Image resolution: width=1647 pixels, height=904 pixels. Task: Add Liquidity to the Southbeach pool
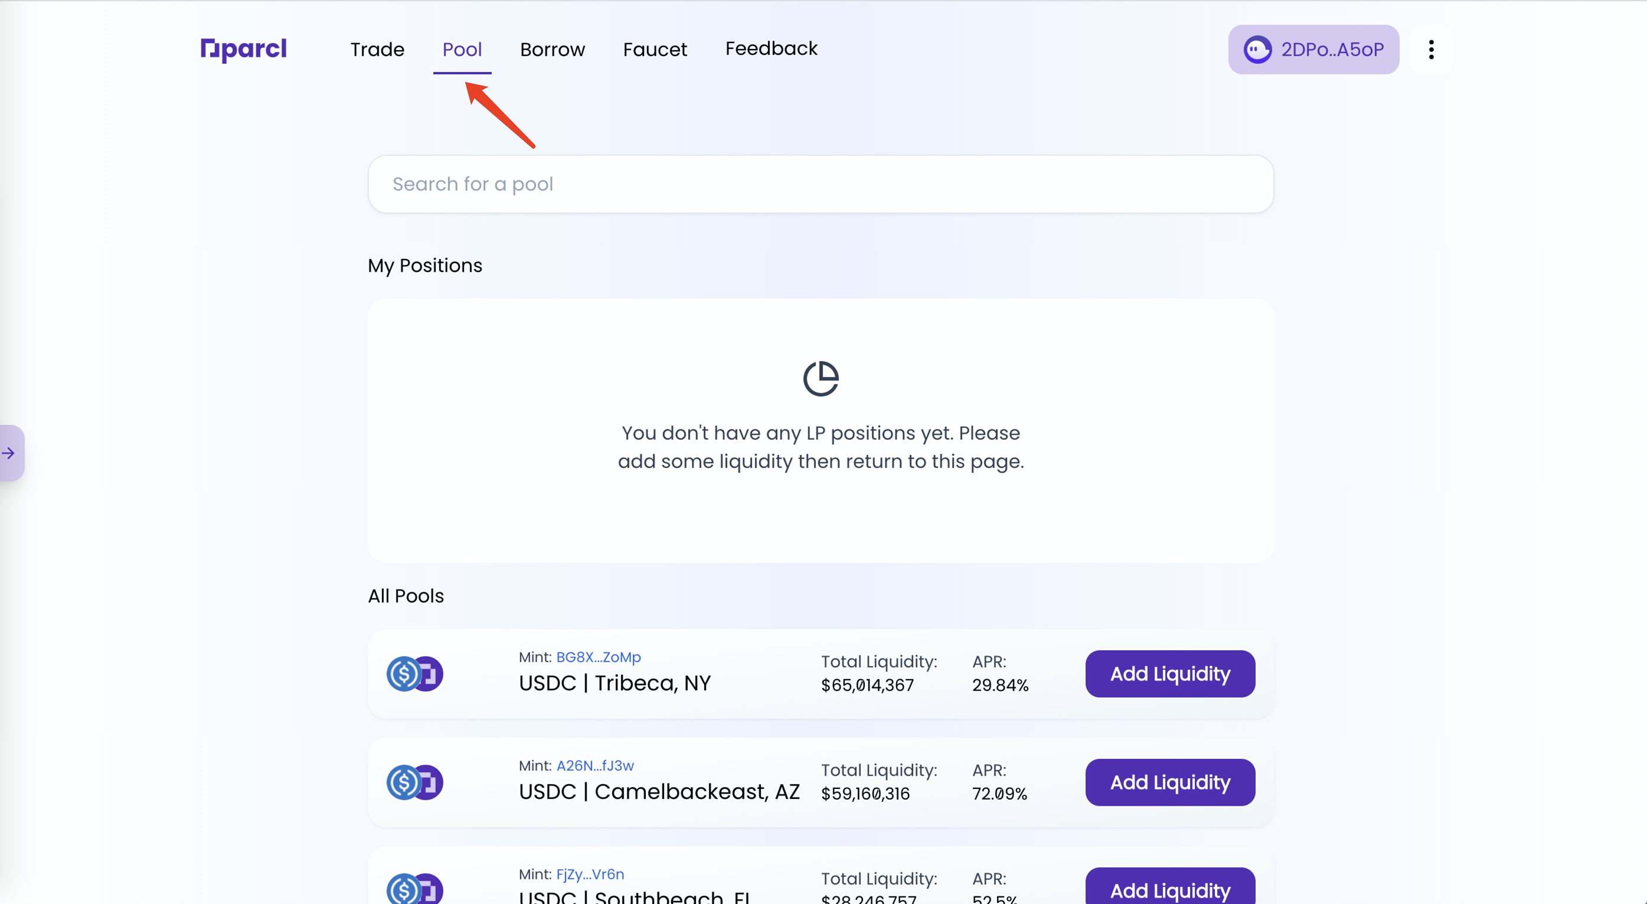[1170, 889]
